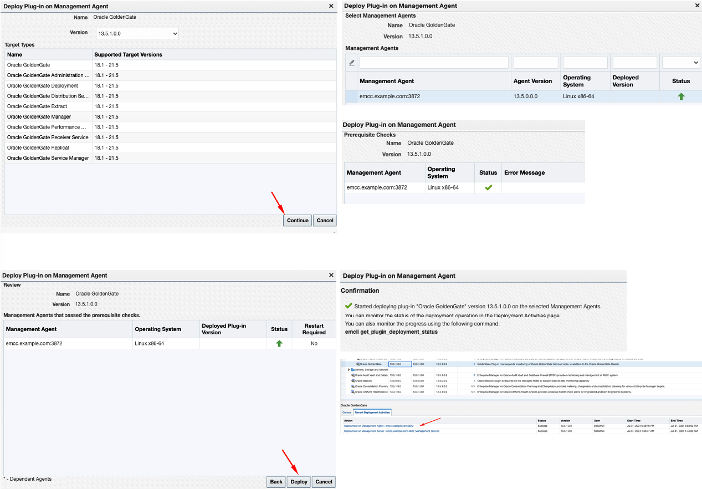
Task: Click the Continue button
Action: [297, 220]
